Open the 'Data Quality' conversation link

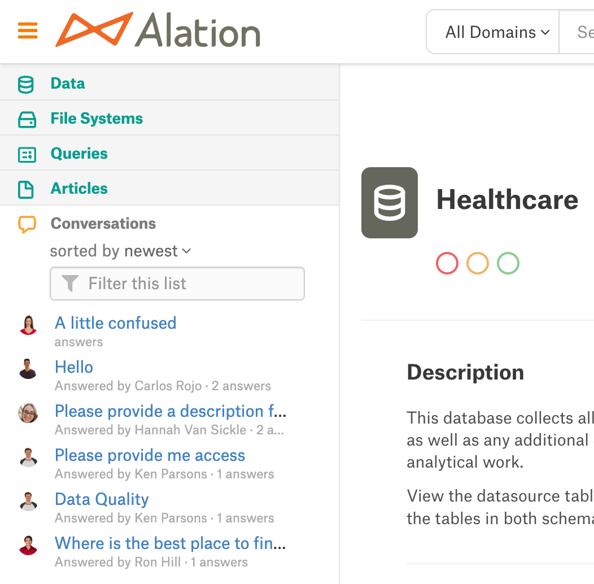pos(102,499)
